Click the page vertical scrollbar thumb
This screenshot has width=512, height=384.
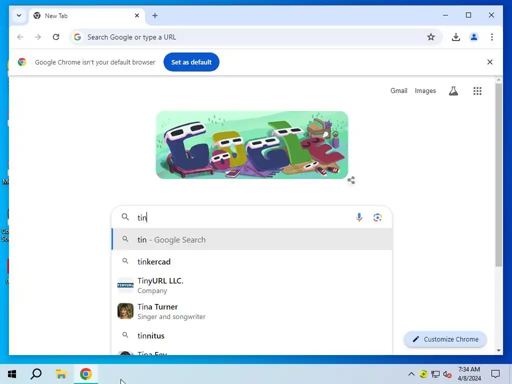pos(498,174)
